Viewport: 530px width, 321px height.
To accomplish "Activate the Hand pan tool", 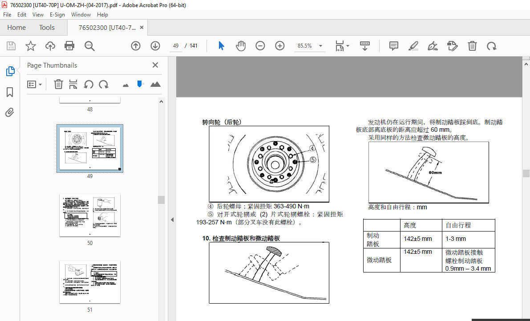I will pyautogui.click(x=241, y=46).
